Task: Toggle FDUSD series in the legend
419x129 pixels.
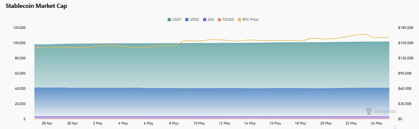Action: coord(225,19)
